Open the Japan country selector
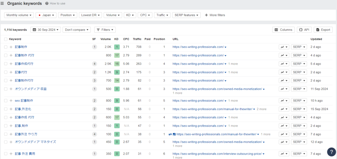The height and width of the screenshot is (159, 337). [46, 15]
